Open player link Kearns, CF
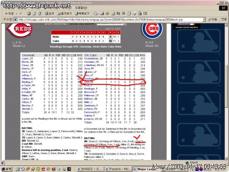This screenshot has width=229, height=172. 28,69
